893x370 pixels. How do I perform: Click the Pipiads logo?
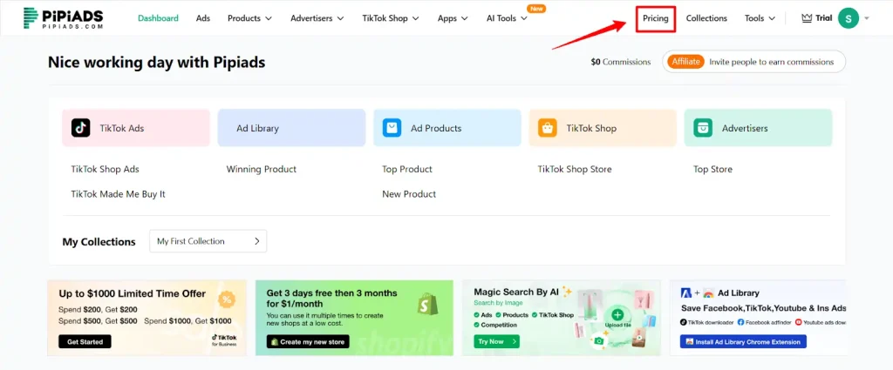63,18
